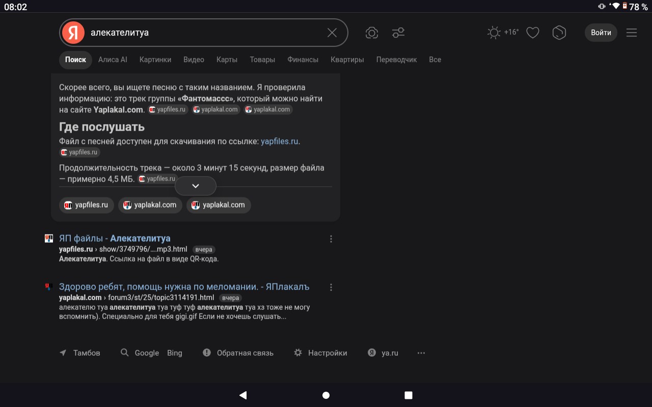The image size is (652, 407).
Task: Click the Войти button
Action: (x=601, y=33)
